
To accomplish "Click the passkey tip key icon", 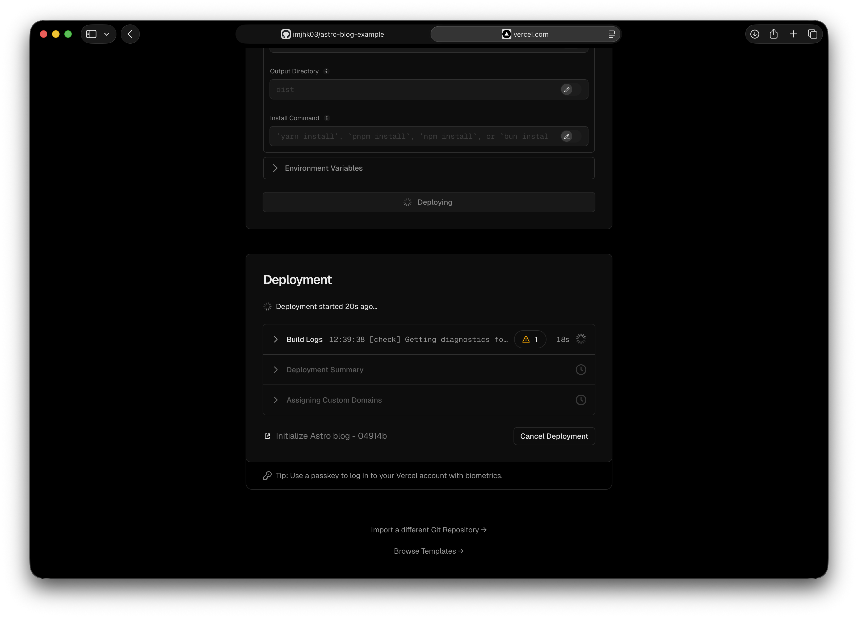I will [267, 475].
